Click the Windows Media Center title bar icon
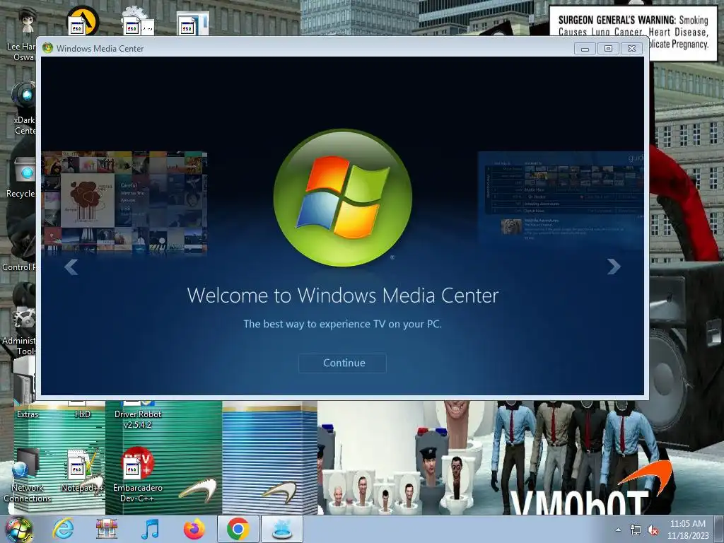The width and height of the screenshot is (724, 543). [47, 48]
